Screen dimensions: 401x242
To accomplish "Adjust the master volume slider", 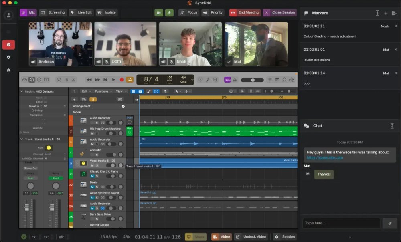I will tap(252, 80).
